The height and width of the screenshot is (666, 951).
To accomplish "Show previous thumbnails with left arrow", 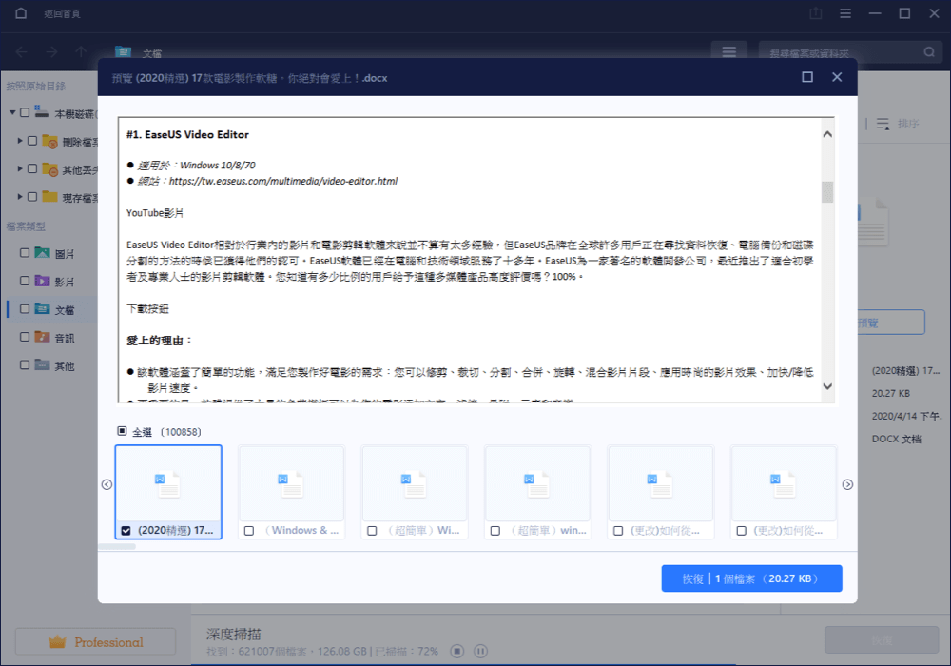I will (x=107, y=484).
